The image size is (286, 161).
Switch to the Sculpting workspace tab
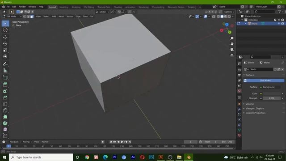76,7
